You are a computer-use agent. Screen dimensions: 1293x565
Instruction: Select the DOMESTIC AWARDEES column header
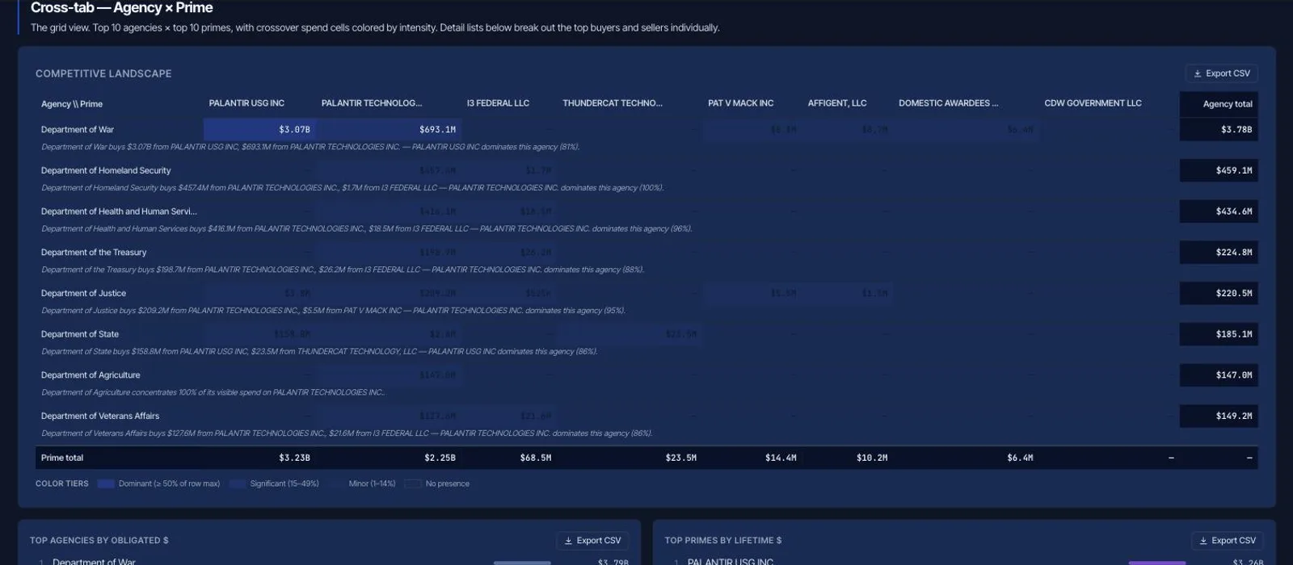tap(949, 103)
